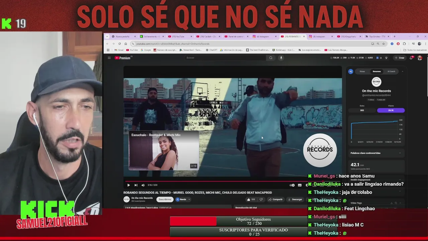Toggle subtitles in the video player

click(300, 185)
